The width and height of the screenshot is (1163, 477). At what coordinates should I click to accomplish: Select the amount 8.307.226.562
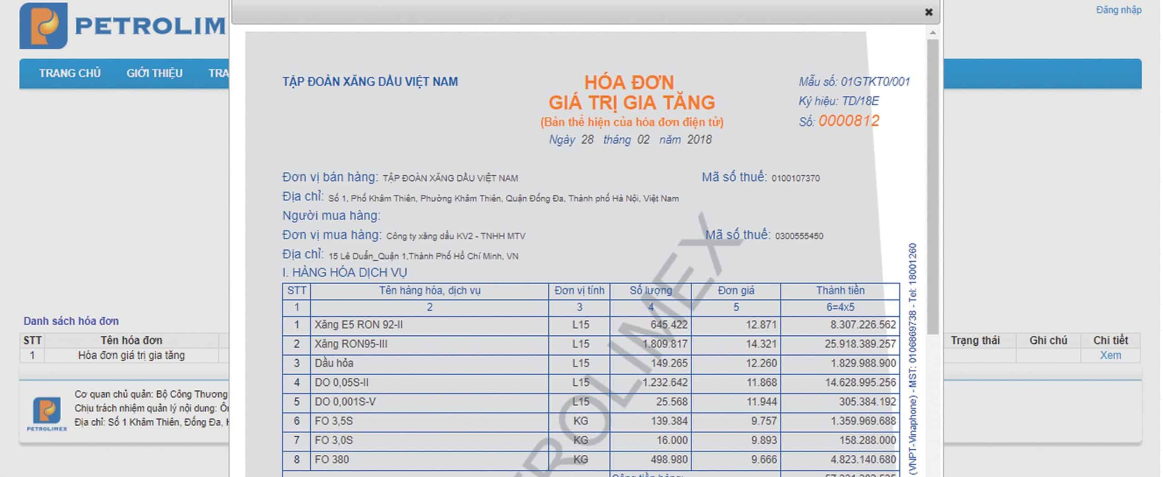(863, 325)
